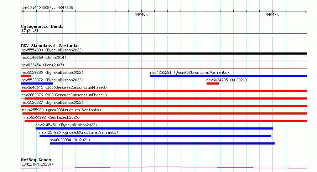Click the blue nsv4255291 variant bar
This screenshot has width=317, height=172.
228,76
